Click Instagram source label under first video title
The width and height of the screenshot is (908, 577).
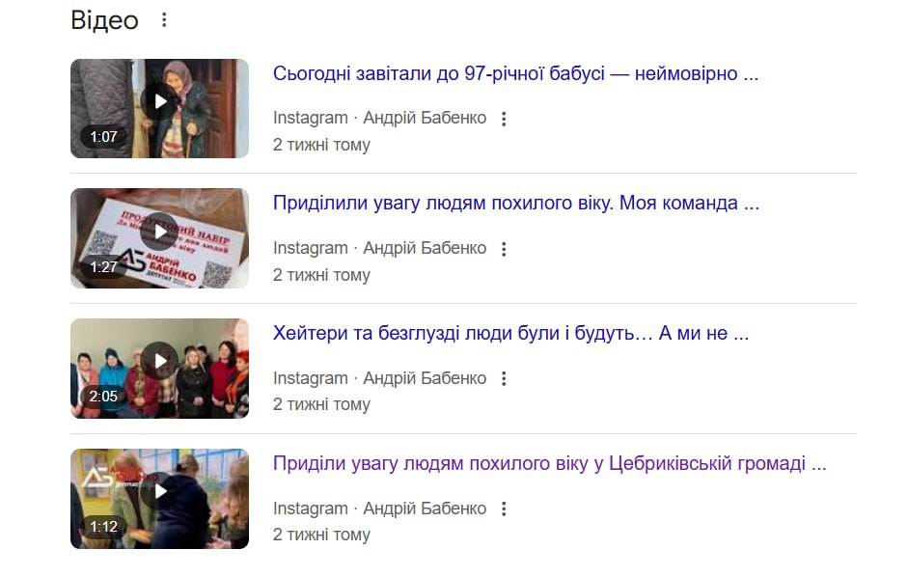[x=311, y=118]
